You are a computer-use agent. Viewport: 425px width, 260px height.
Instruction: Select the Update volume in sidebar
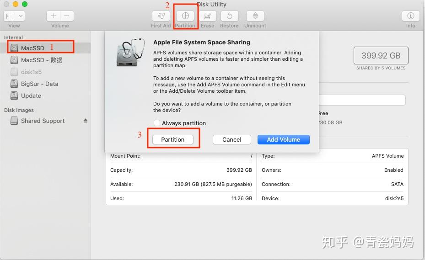(x=46, y=96)
